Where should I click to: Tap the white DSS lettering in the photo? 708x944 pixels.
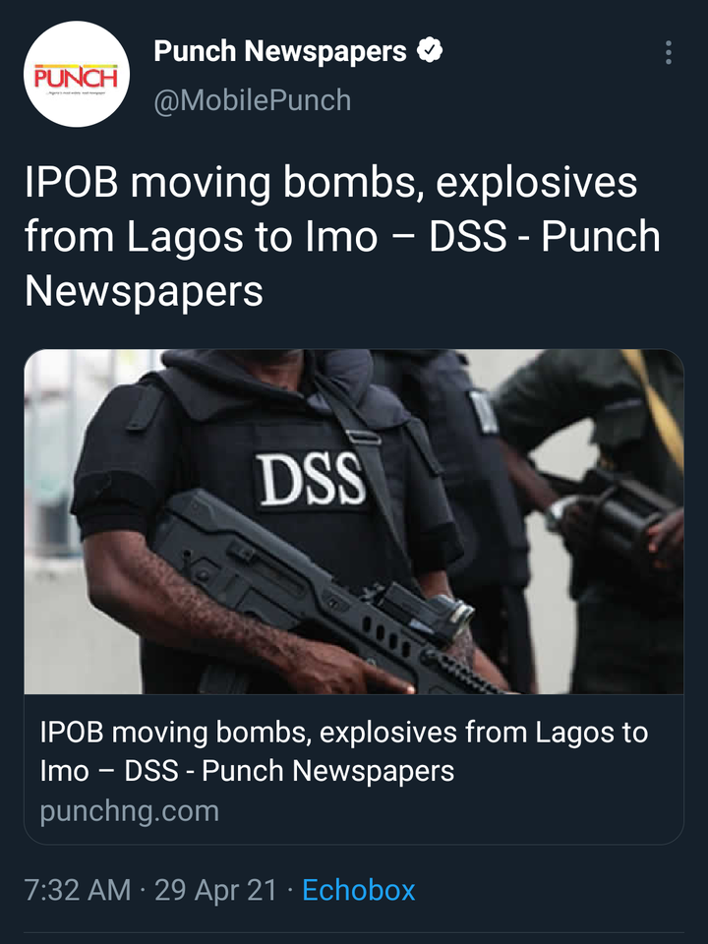click(312, 480)
